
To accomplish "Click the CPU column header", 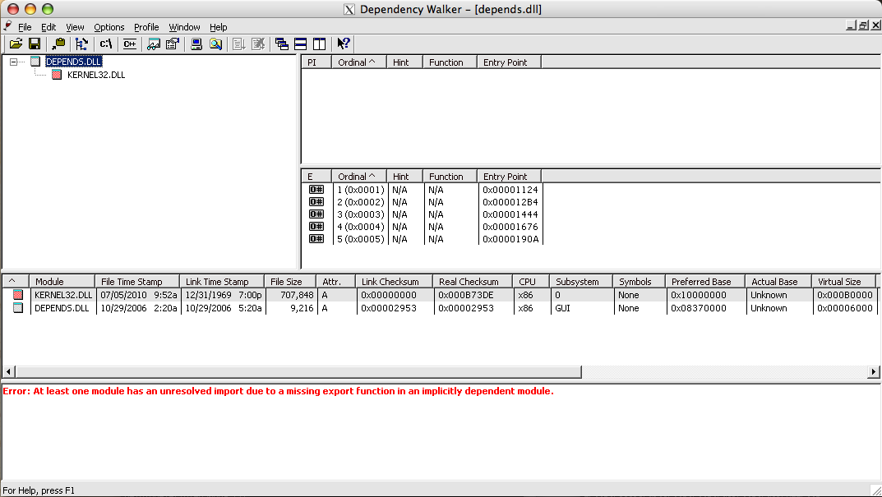I will pyautogui.click(x=532, y=281).
